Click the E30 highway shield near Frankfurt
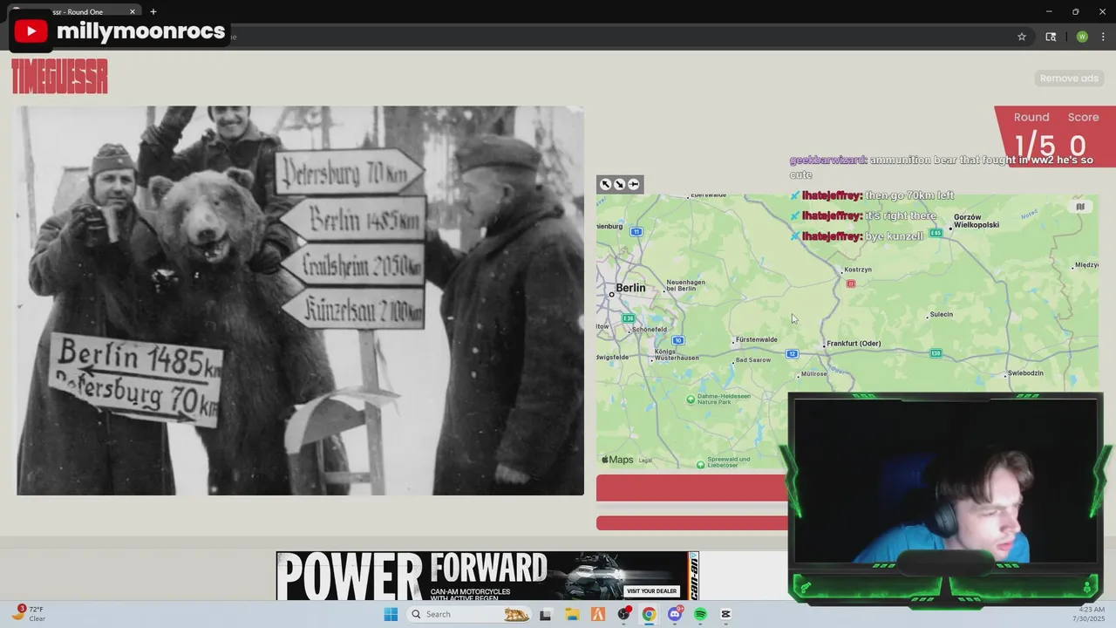This screenshot has width=1116, height=628. pyautogui.click(x=936, y=353)
